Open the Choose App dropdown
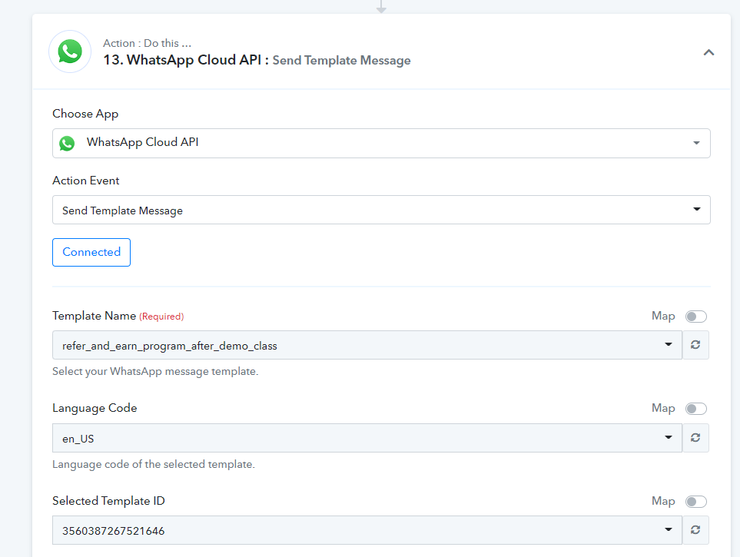The image size is (740, 557). (x=381, y=143)
